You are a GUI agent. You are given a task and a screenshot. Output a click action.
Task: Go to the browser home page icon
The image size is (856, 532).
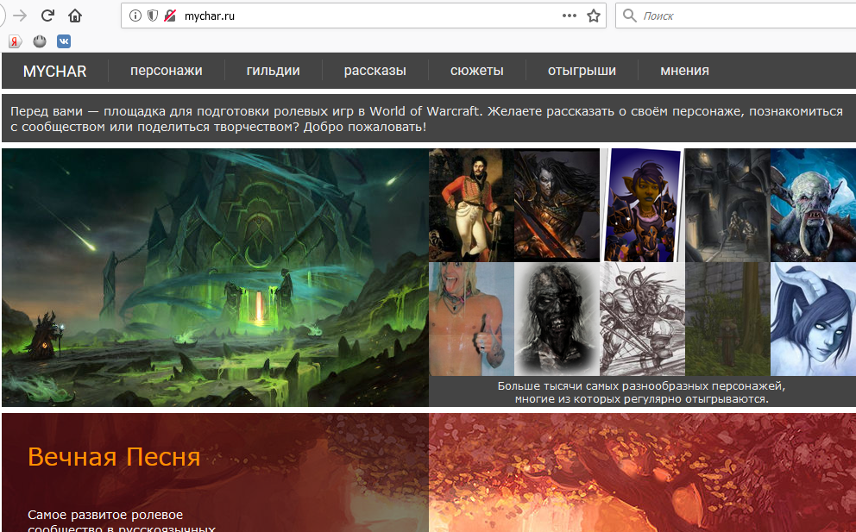75,16
